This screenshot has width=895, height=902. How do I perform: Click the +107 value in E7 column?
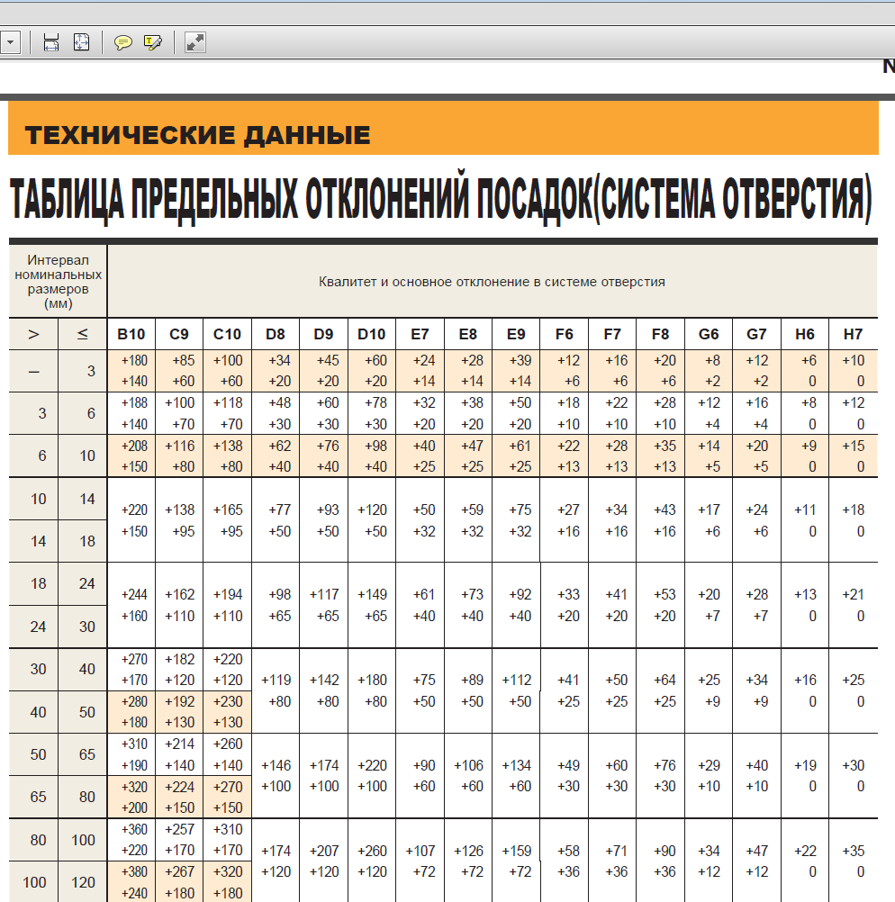click(420, 851)
